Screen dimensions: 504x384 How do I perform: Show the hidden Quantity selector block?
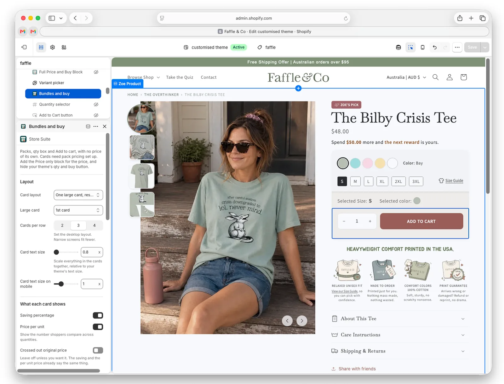click(x=96, y=104)
